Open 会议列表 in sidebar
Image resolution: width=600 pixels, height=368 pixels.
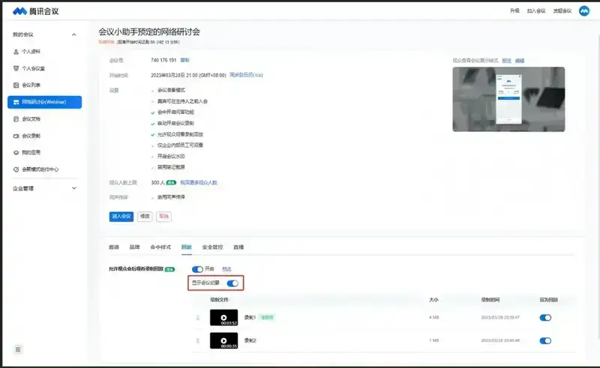coord(31,85)
